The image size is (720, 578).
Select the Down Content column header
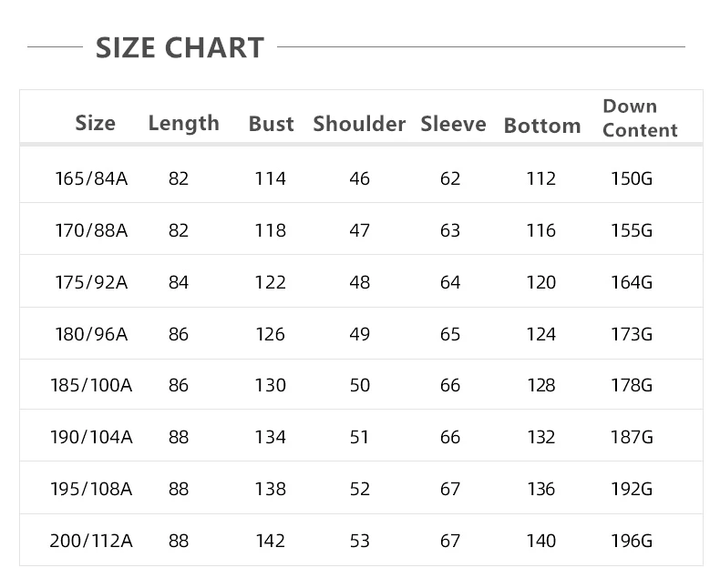(x=640, y=118)
